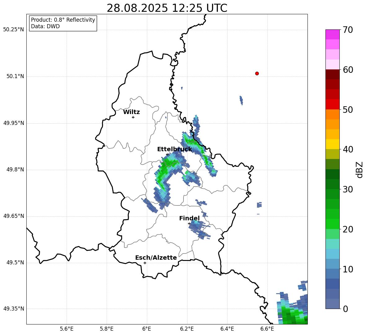Click the 40 tick on the colorbar
This screenshot has width=367, height=335.
pos(348,149)
